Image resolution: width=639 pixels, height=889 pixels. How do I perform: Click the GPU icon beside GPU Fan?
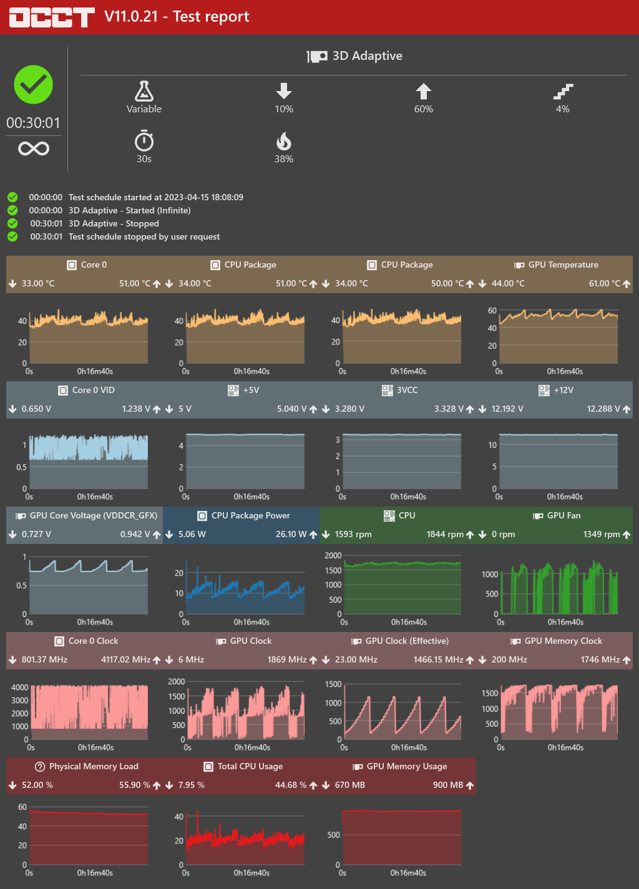[537, 516]
